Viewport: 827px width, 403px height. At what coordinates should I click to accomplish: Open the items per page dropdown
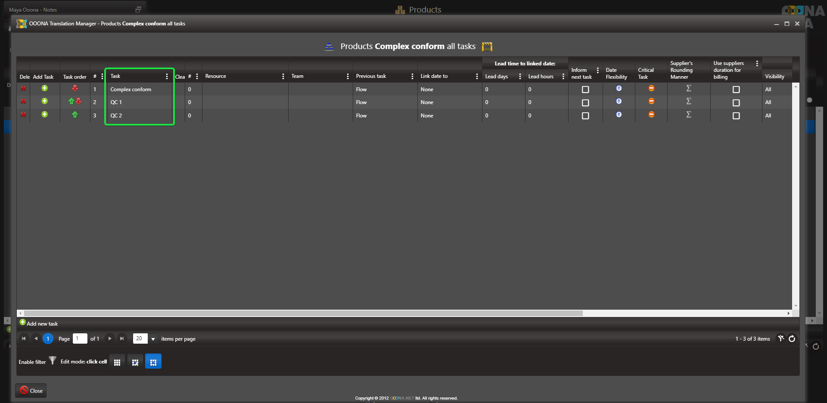tap(153, 339)
